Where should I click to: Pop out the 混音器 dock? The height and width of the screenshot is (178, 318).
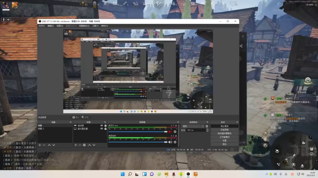[178, 122]
